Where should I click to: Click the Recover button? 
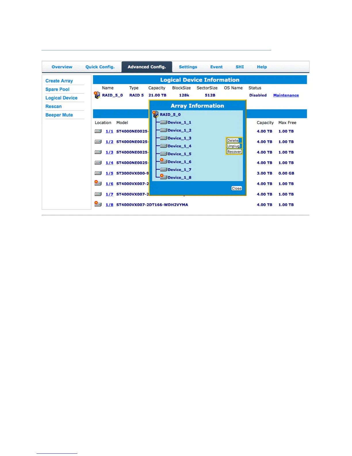coord(234,152)
